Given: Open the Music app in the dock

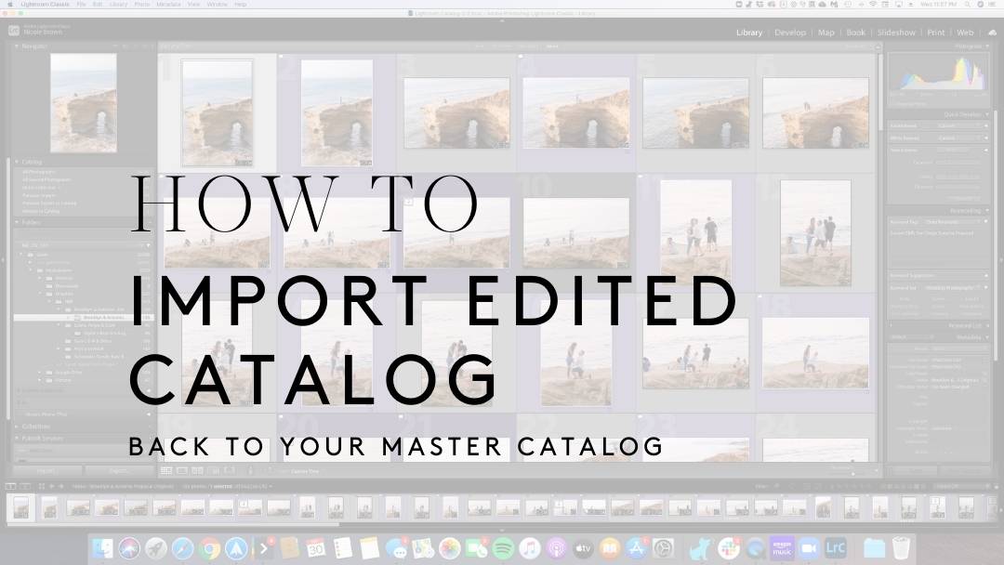Looking at the screenshot, I should point(530,548).
